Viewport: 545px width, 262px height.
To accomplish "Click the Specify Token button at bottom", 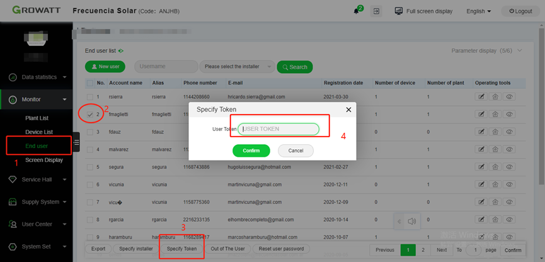I will pos(181,249).
